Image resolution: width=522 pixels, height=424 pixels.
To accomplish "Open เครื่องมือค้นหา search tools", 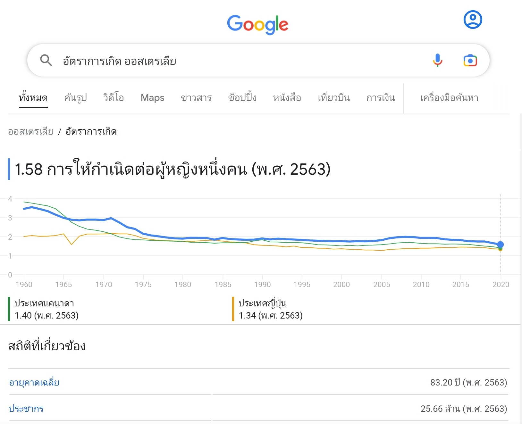I will tap(449, 98).
